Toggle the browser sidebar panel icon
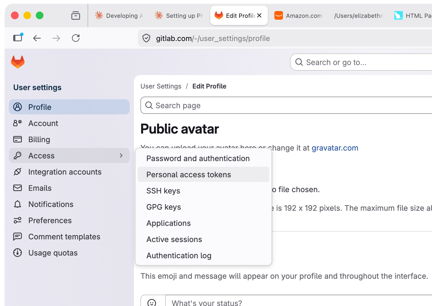Screen dimensions: 432x306 click(18, 38)
